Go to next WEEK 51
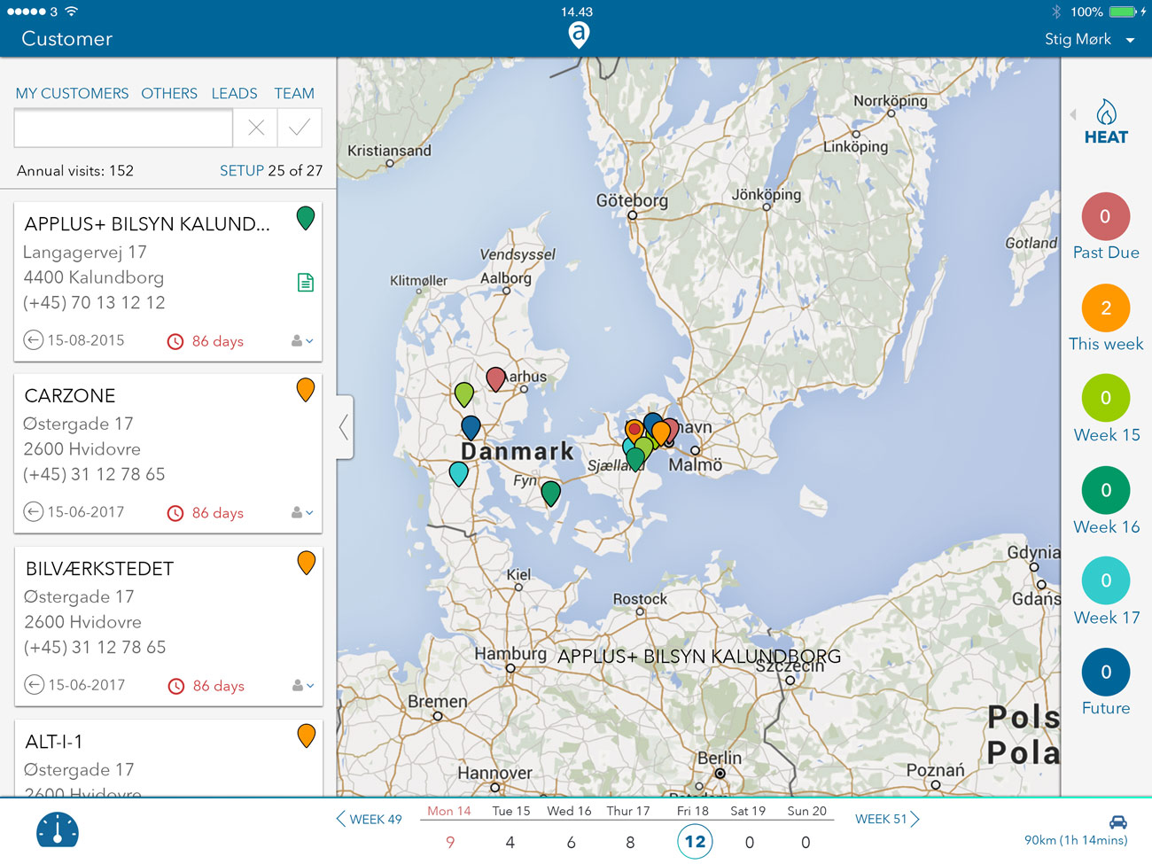Screen dimensions: 1152x864 [x=887, y=820]
